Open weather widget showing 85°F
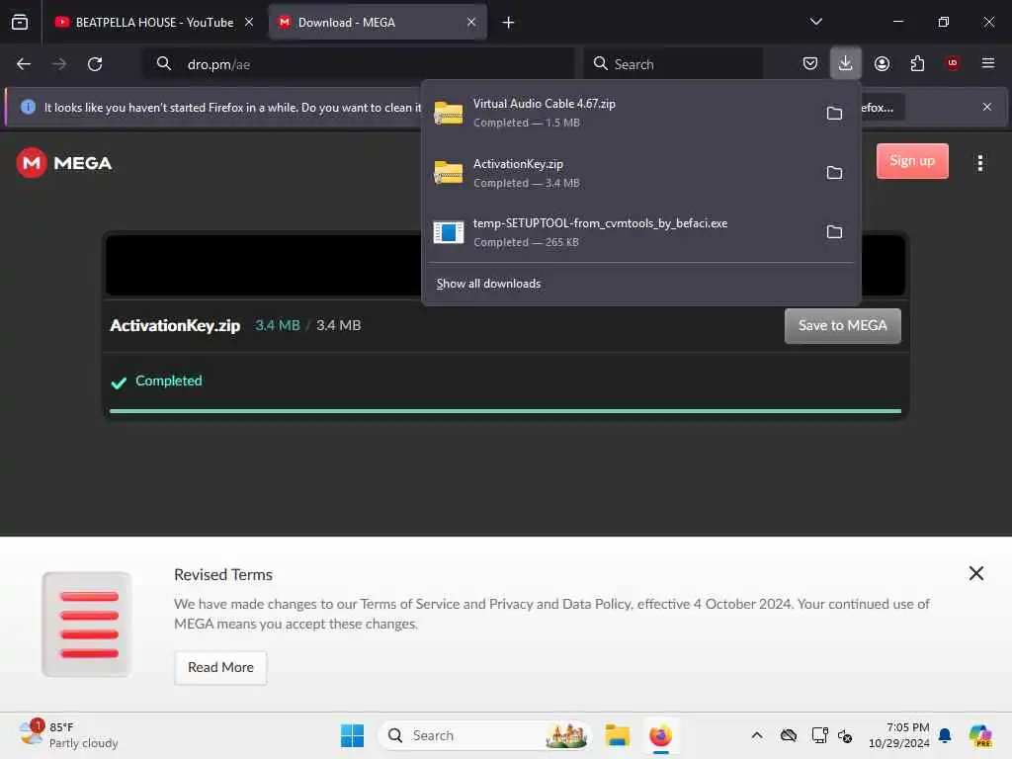Image resolution: width=1012 pixels, height=759 pixels. tap(68, 735)
